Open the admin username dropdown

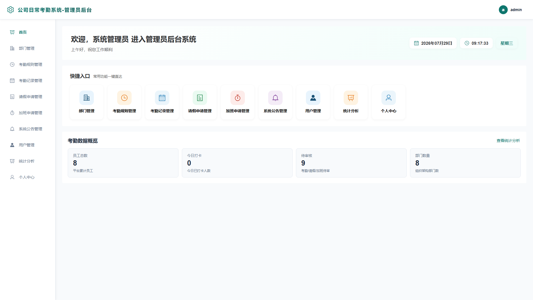click(516, 10)
